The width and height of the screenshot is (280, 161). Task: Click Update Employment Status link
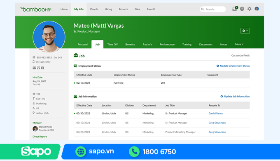click(235, 66)
